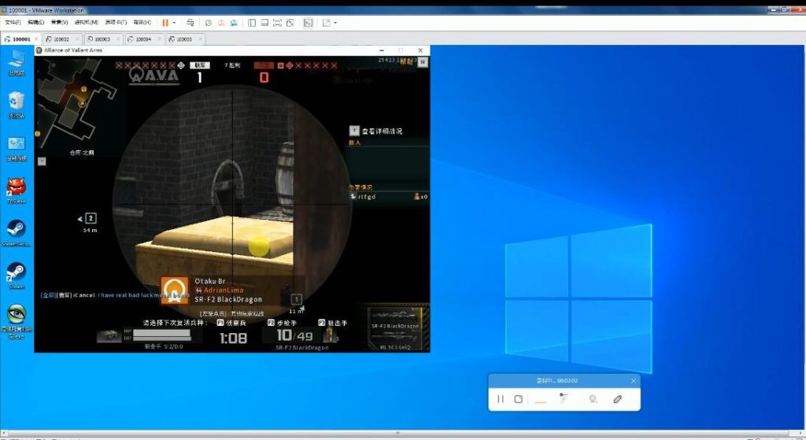Switch to the 100002 VM tab
The width and height of the screenshot is (806, 440).
[x=61, y=39]
